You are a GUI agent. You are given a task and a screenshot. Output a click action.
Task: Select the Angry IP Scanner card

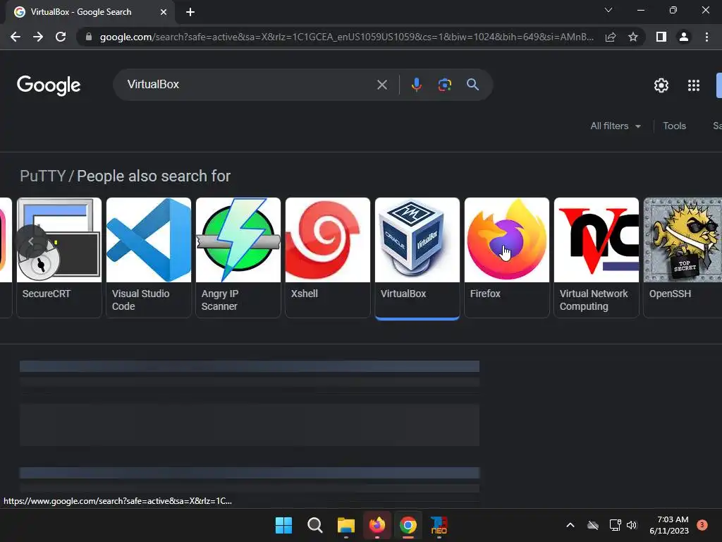pyautogui.click(x=238, y=258)
